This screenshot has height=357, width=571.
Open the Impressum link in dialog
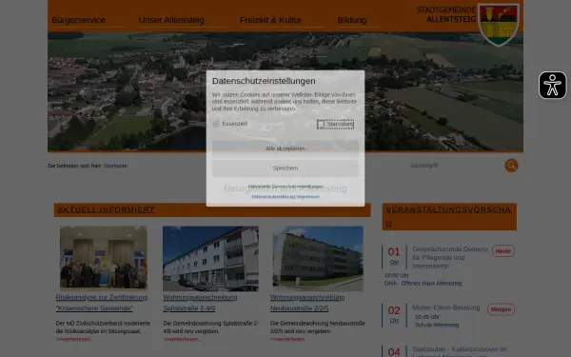(308, 197)
